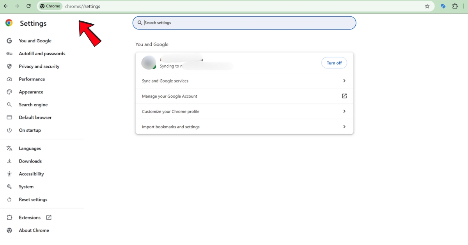Click the Chrome logo beside Settings title
468x245 pixels.
coord(9,23)
